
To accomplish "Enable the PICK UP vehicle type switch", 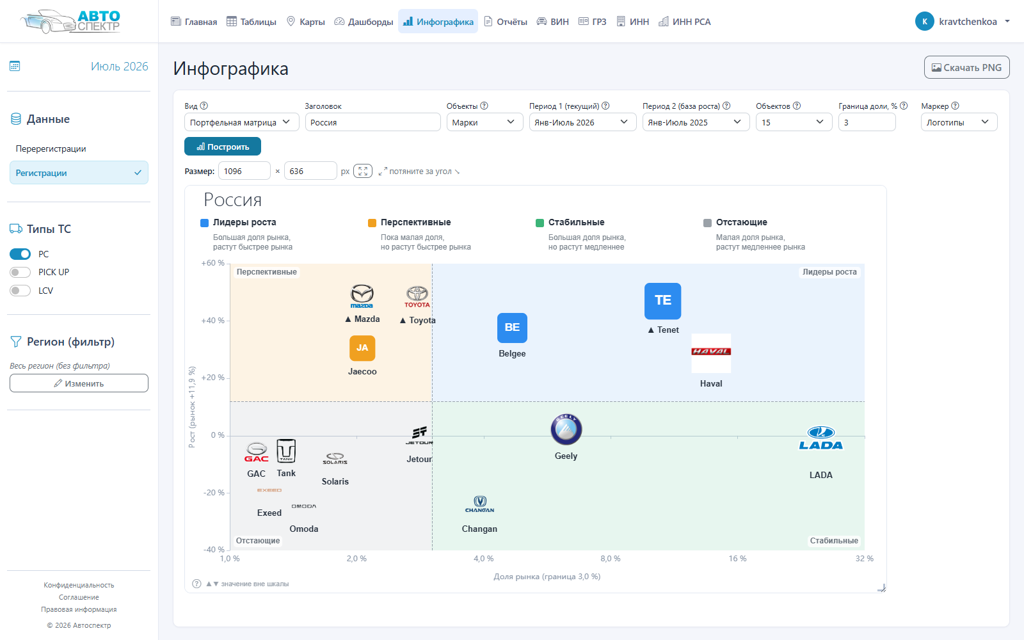I will pos(20,272).
